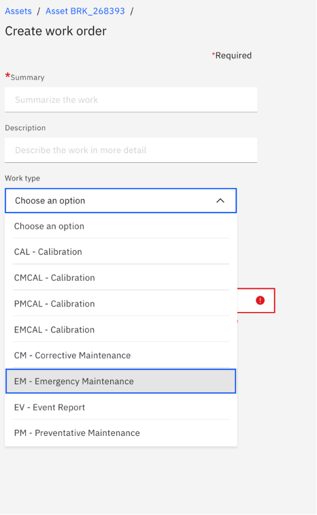Select EV - Event Report option
Image resolution: width=317 pixels, height=515 pixels.
121,407
